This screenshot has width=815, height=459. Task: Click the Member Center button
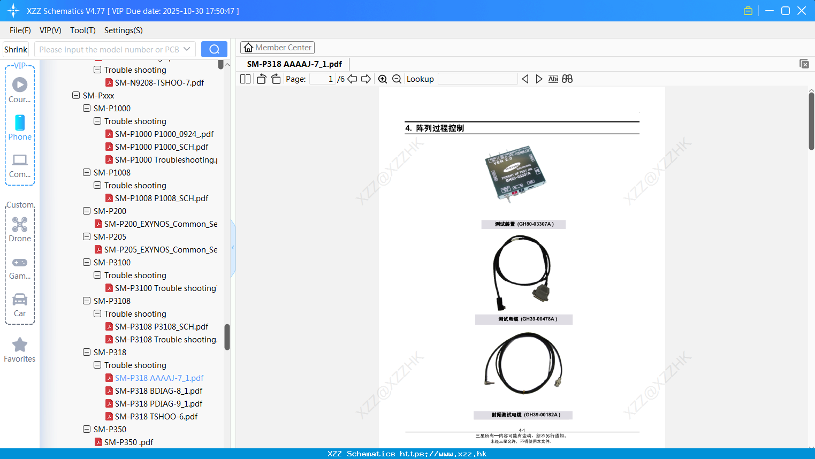point(277,48)
